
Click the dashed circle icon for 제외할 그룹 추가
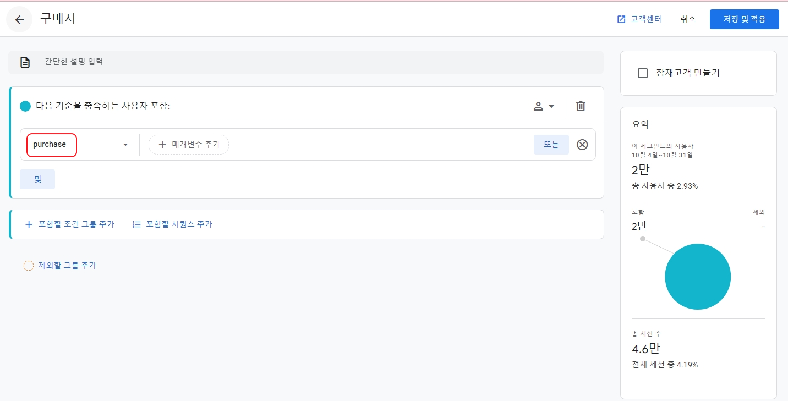click(x=29, y=266)
